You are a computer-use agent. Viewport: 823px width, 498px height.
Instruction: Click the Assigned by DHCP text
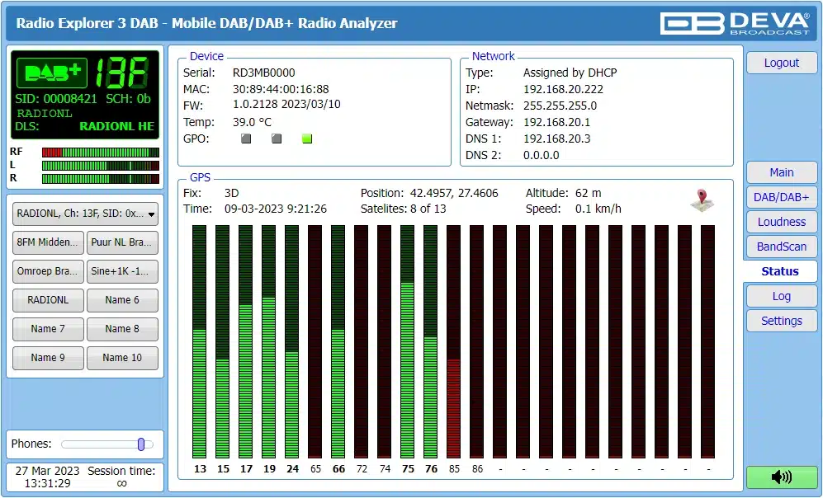click(x=570, y=73)
